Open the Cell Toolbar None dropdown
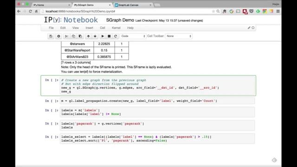The width and height of the screenshot is (297, 167). [x=179, y=36]
